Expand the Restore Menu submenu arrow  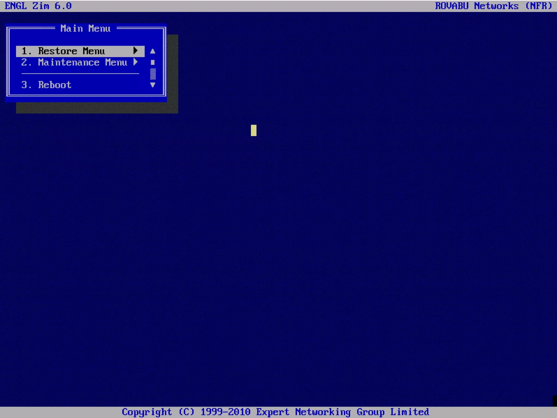point(135,51)
